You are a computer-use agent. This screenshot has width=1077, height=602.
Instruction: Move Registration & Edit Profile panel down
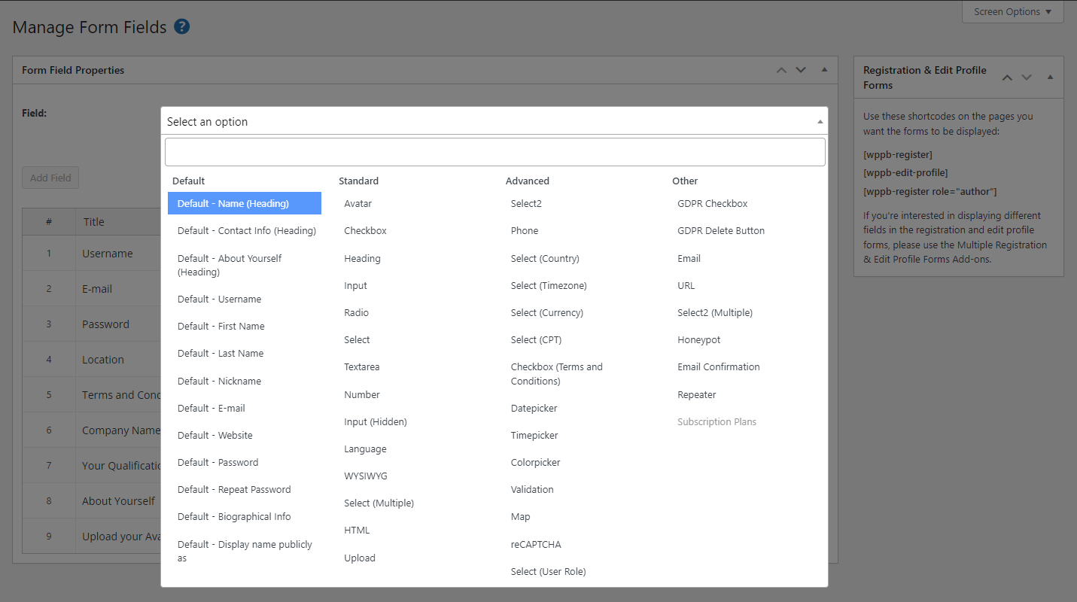(1027, 78)
